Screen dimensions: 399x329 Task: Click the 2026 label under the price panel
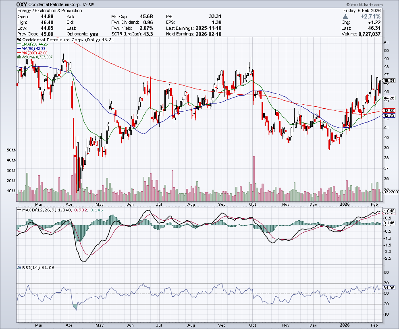coord(345,205)
